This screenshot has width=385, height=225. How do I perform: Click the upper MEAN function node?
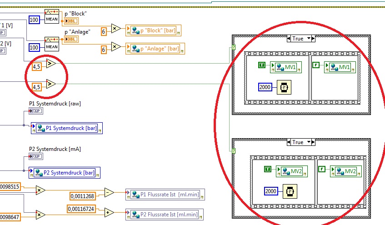coord(52,16)
